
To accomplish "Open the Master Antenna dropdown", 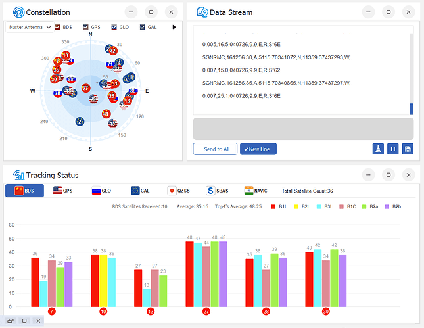I will tap(30, 27).
